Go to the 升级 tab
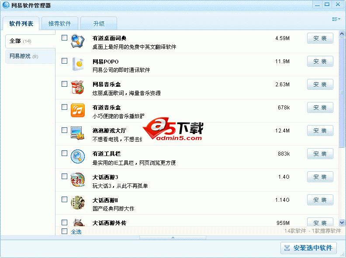The height and width of the screenshot is (258, 346). [x=99, y=24]
